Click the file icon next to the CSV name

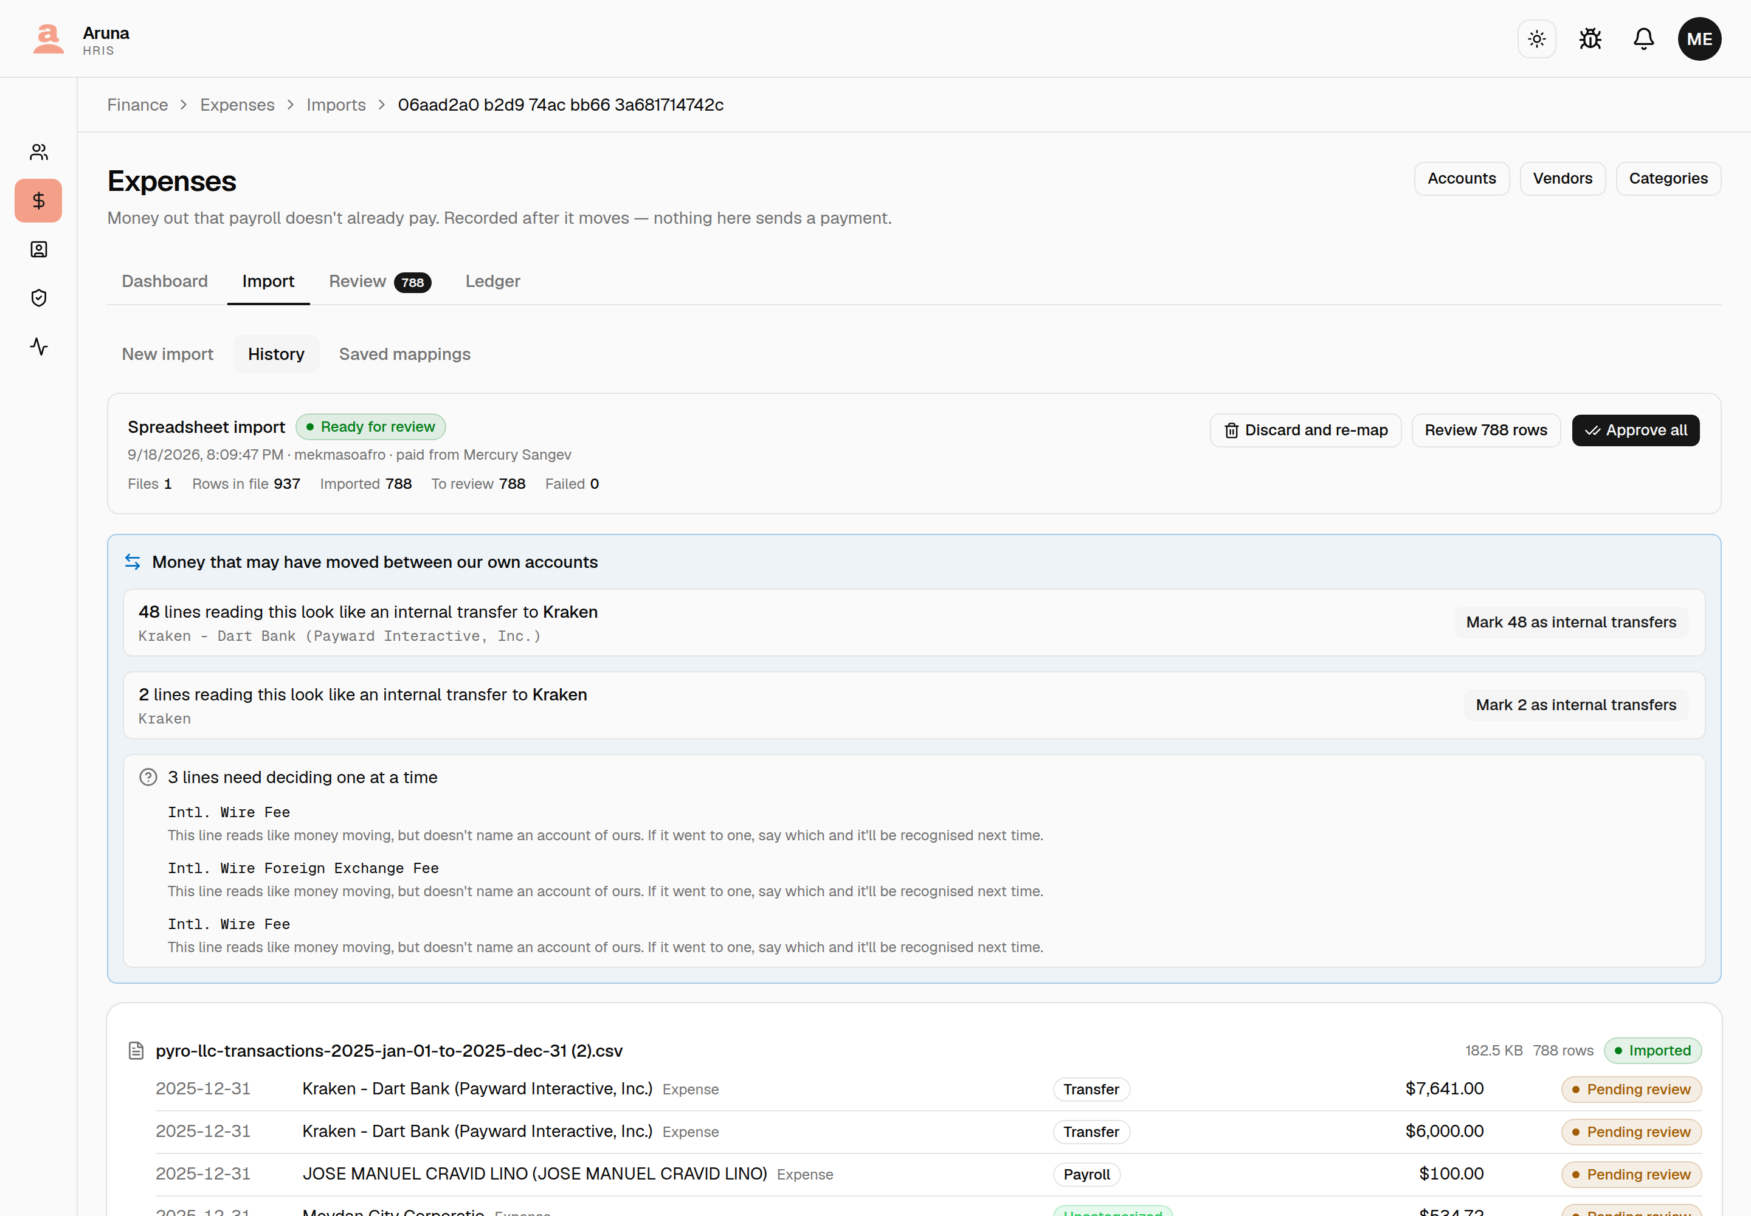point(136,1051)
